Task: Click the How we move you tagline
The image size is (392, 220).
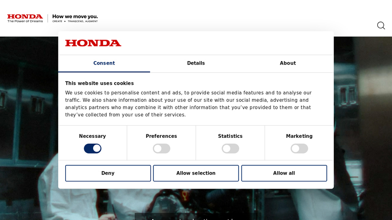Action: click(x=75, y=18)
